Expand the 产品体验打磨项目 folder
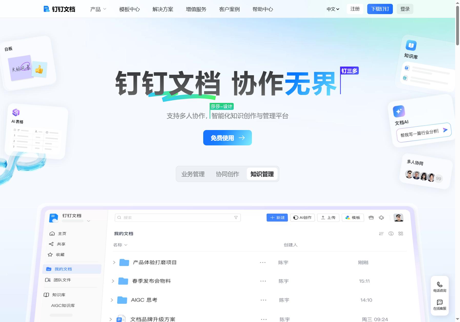 tap(114, 262)
